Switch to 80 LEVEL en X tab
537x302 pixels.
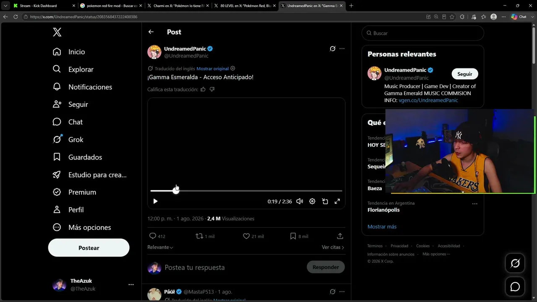pyautogui.click(x=245, y=5)
